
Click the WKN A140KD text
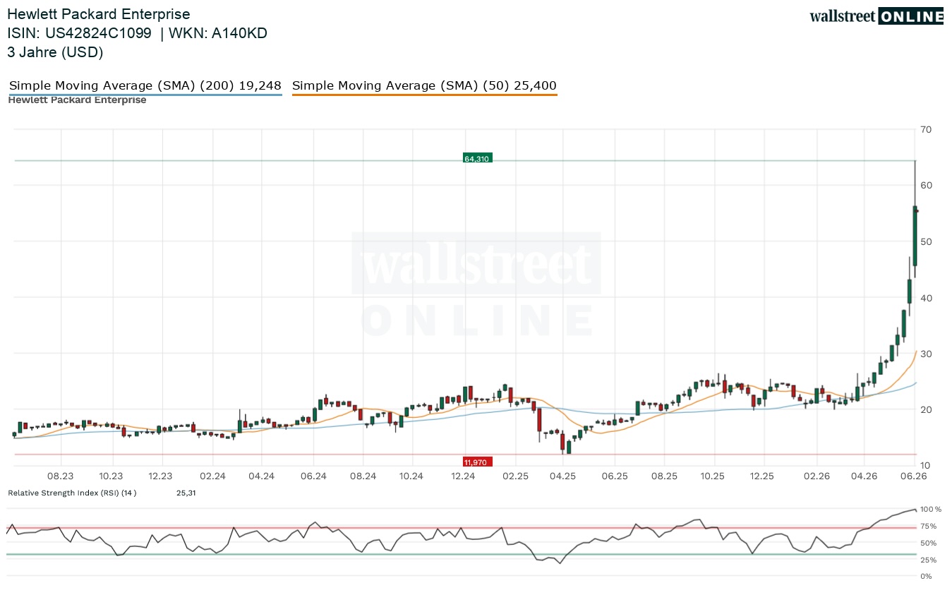pos(218,33)
